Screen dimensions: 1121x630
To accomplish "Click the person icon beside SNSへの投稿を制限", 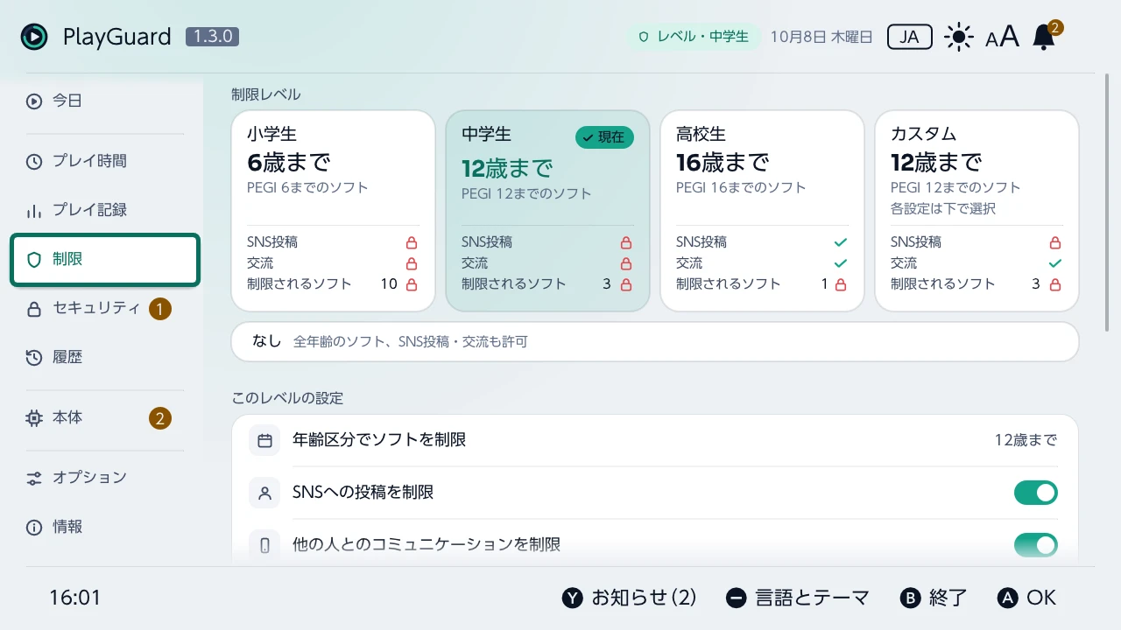I will [264, 493].
